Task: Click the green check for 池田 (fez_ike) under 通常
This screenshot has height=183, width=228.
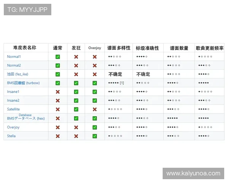Action: click(x=58, y=74)
